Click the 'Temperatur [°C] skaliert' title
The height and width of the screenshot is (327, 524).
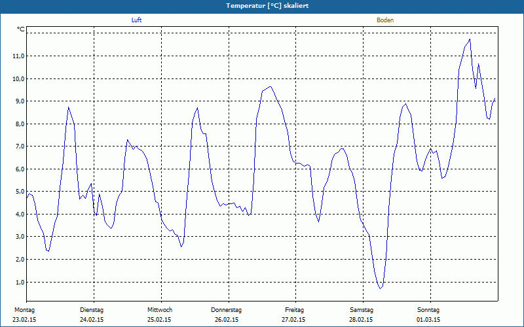[267, 6]
